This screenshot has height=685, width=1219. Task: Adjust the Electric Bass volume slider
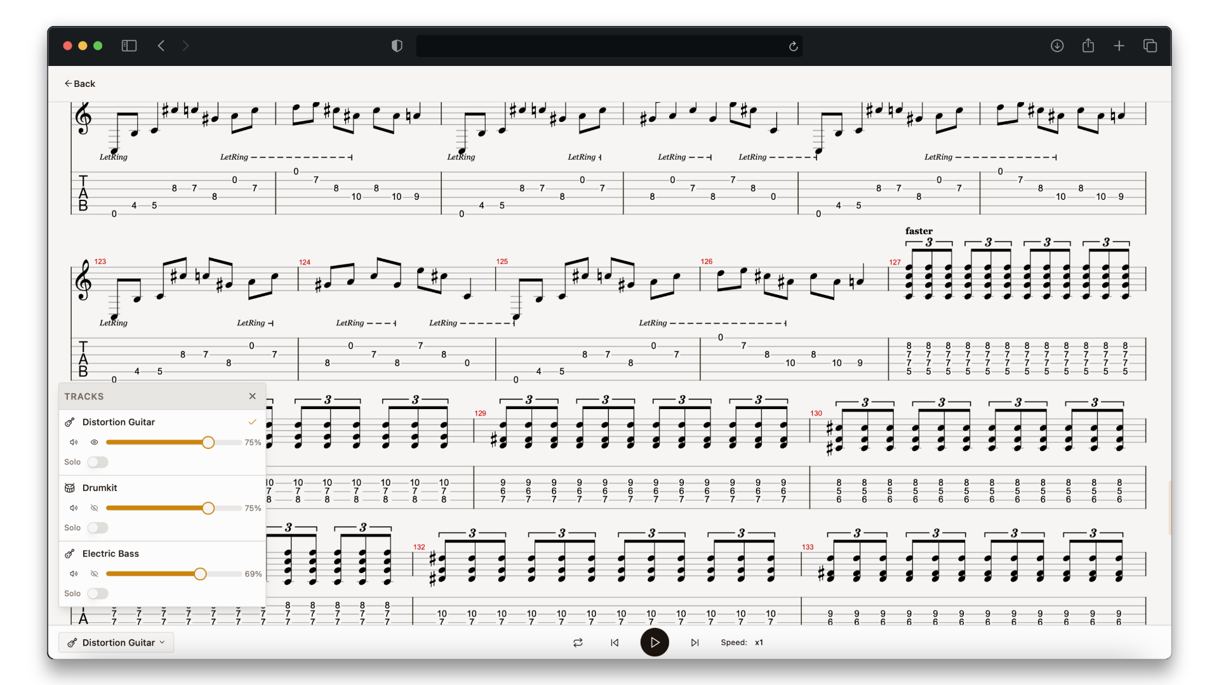[200, 573]
